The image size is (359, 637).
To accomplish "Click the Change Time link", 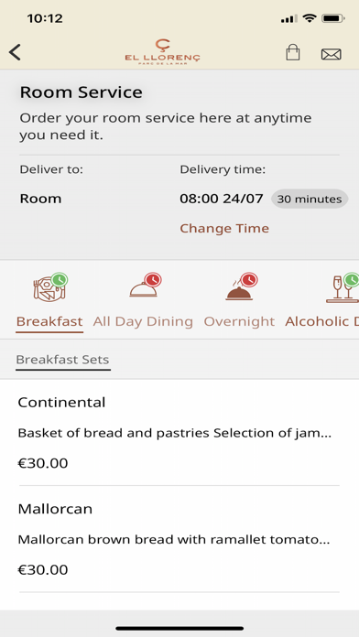I will [224, 228].
